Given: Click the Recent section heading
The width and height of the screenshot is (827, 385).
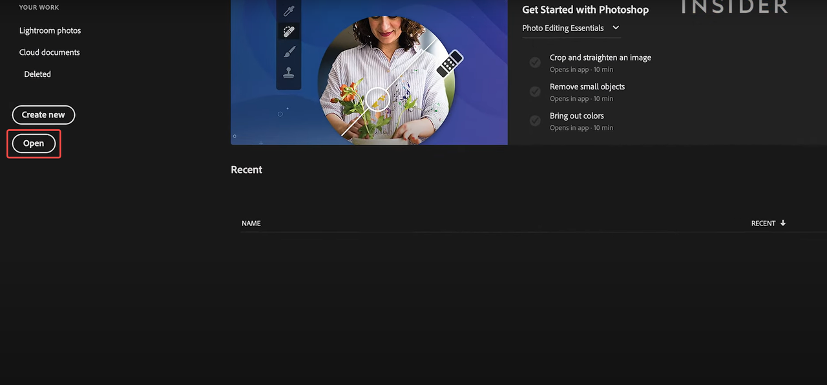Looking at the screenshot, I should 247,170.
